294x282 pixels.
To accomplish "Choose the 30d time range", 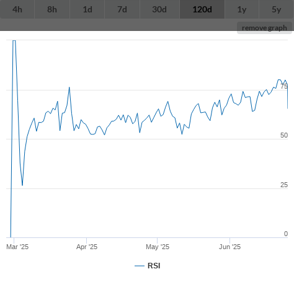I will (x=159, y=9).
